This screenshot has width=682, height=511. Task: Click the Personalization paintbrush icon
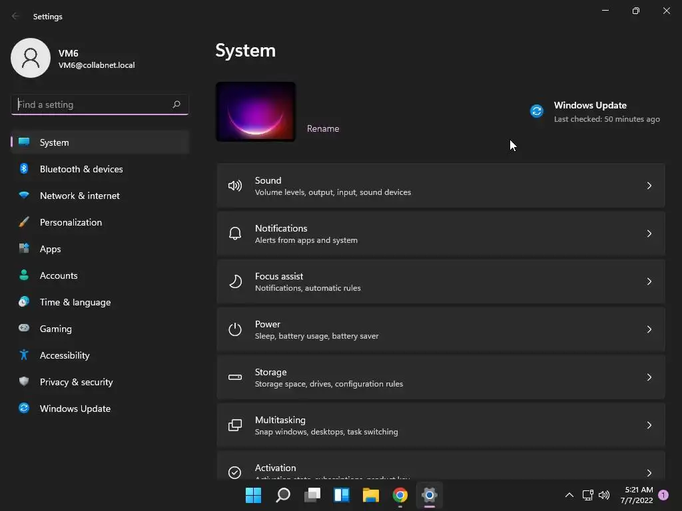(24, 222)
